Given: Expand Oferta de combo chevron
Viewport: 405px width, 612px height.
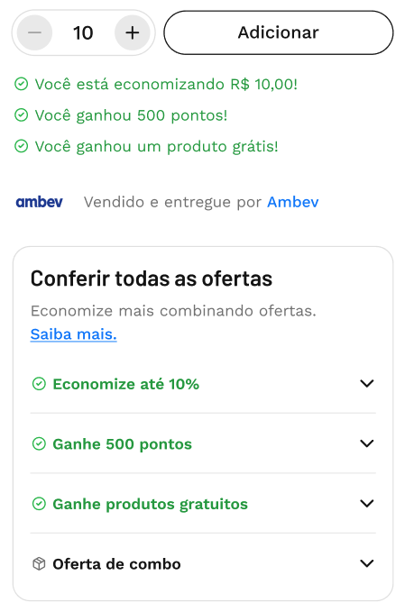Looking at the screenshot, I should (x=367, y=563).
